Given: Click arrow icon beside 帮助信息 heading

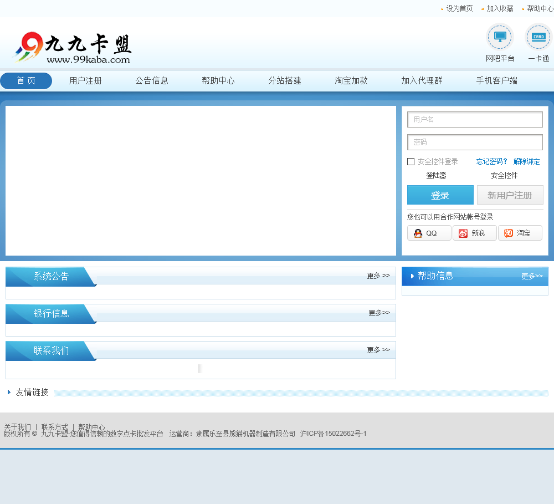Looking at the screenshot, I should pyautogui.click(x=412, y=276).
